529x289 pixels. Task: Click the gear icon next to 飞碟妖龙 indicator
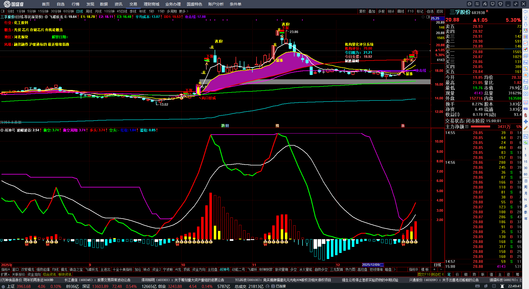click(x=46, y=17)
